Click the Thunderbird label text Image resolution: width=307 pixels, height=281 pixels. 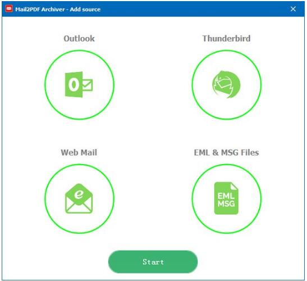pos(226,38)
